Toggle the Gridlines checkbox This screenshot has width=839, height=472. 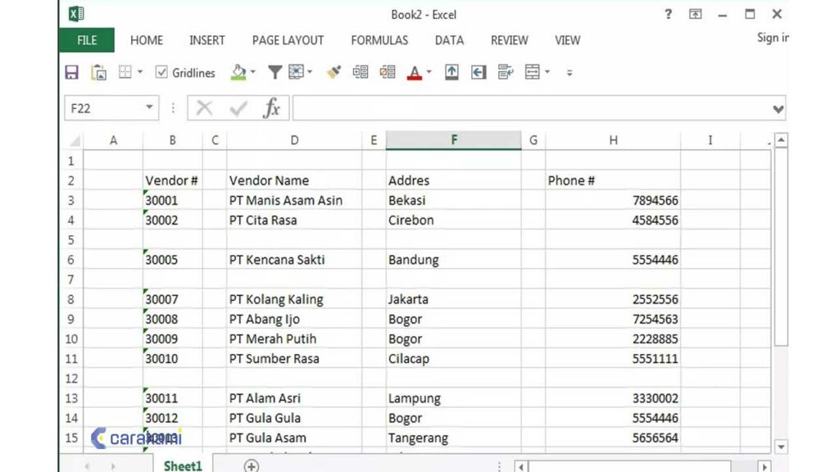pyautogui.click(x=160, y=72)
